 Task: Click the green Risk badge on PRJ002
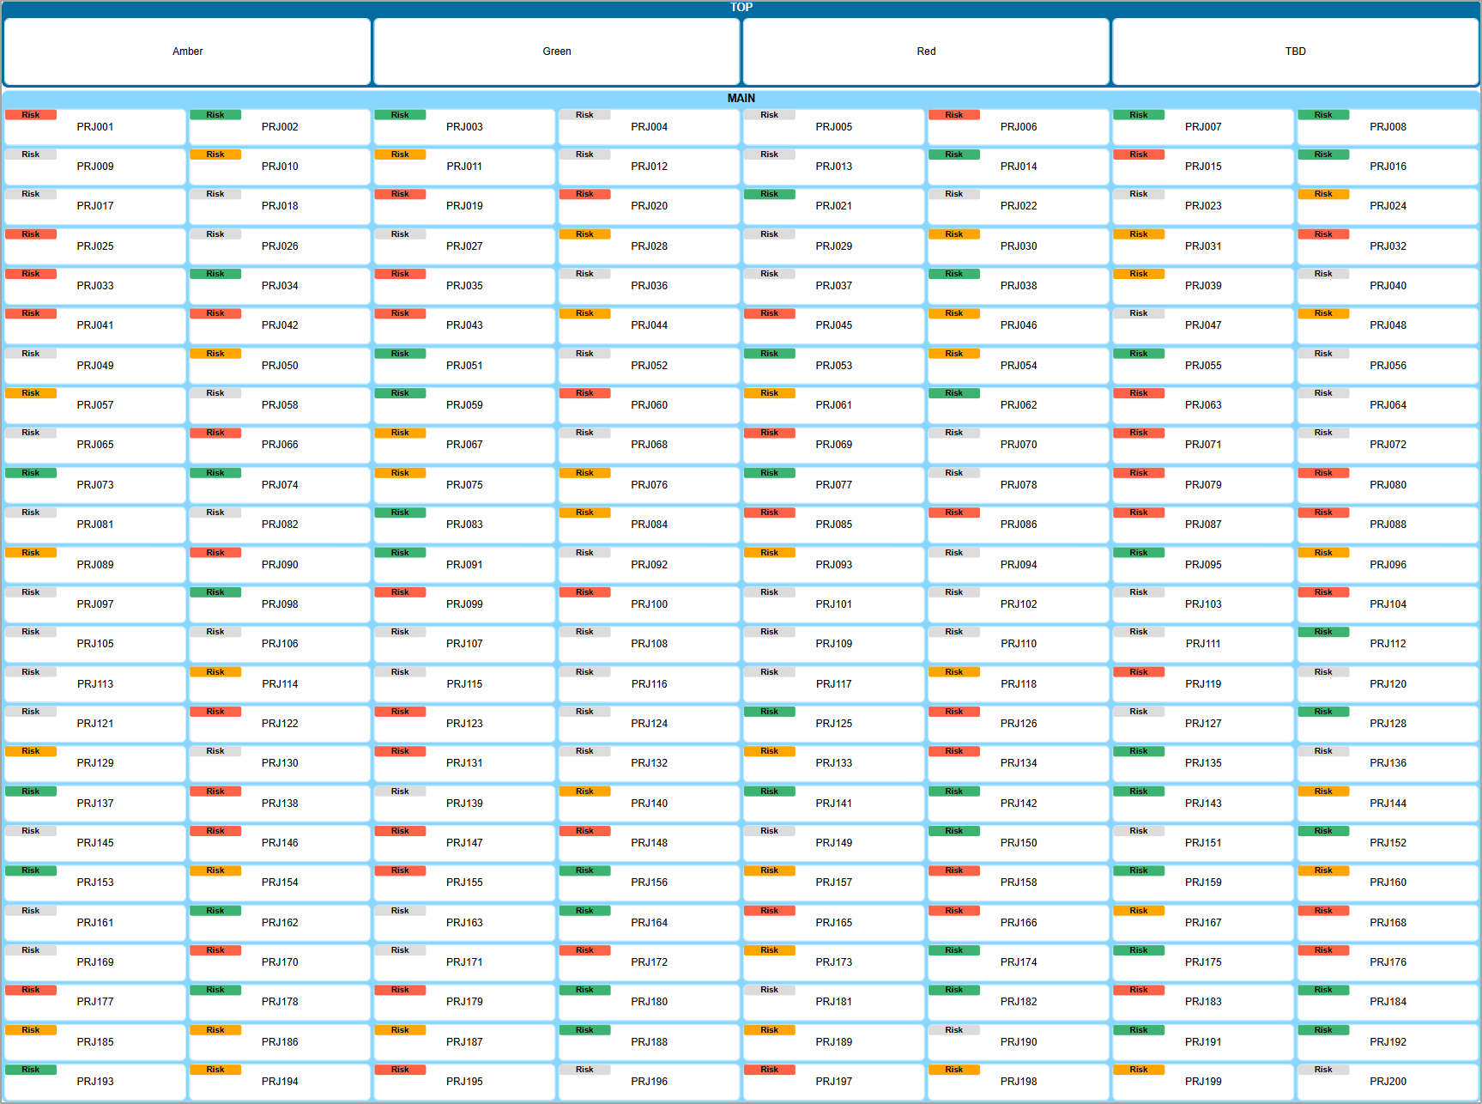(215, 115)
